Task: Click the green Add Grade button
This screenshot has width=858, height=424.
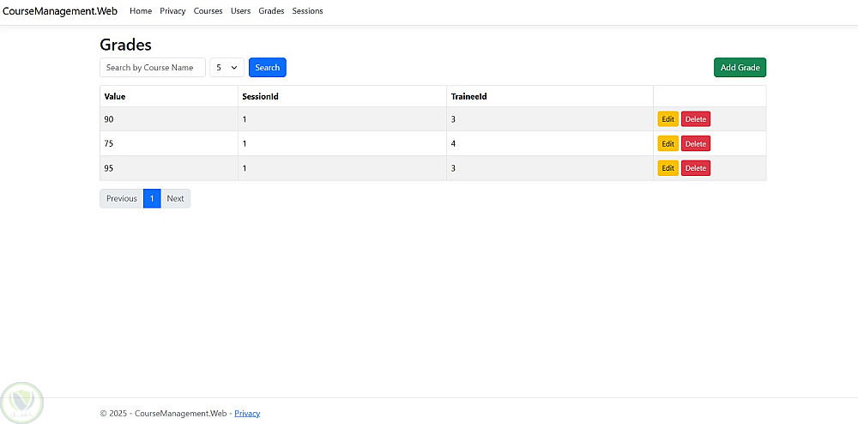Action: (x=740, y=68)
